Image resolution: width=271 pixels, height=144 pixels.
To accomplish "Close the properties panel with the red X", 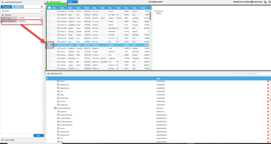I will coord(42,7).
